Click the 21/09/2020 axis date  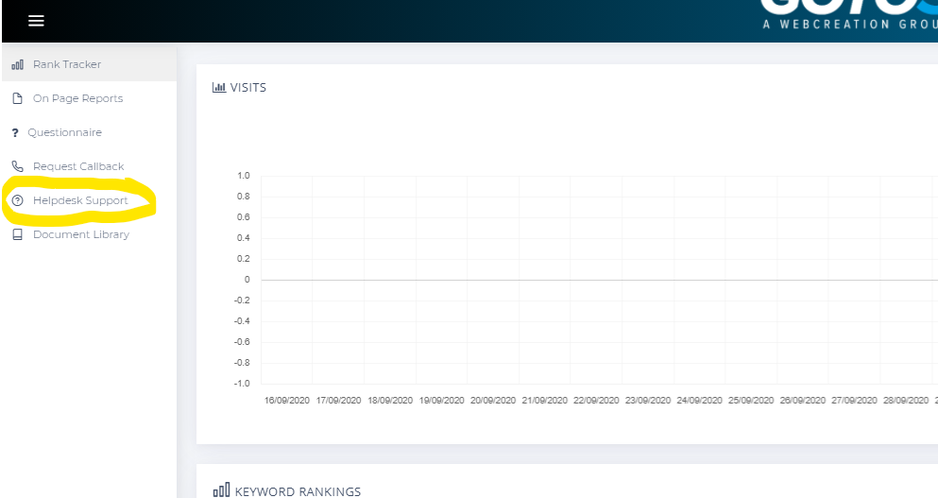[x=544, y=401]
